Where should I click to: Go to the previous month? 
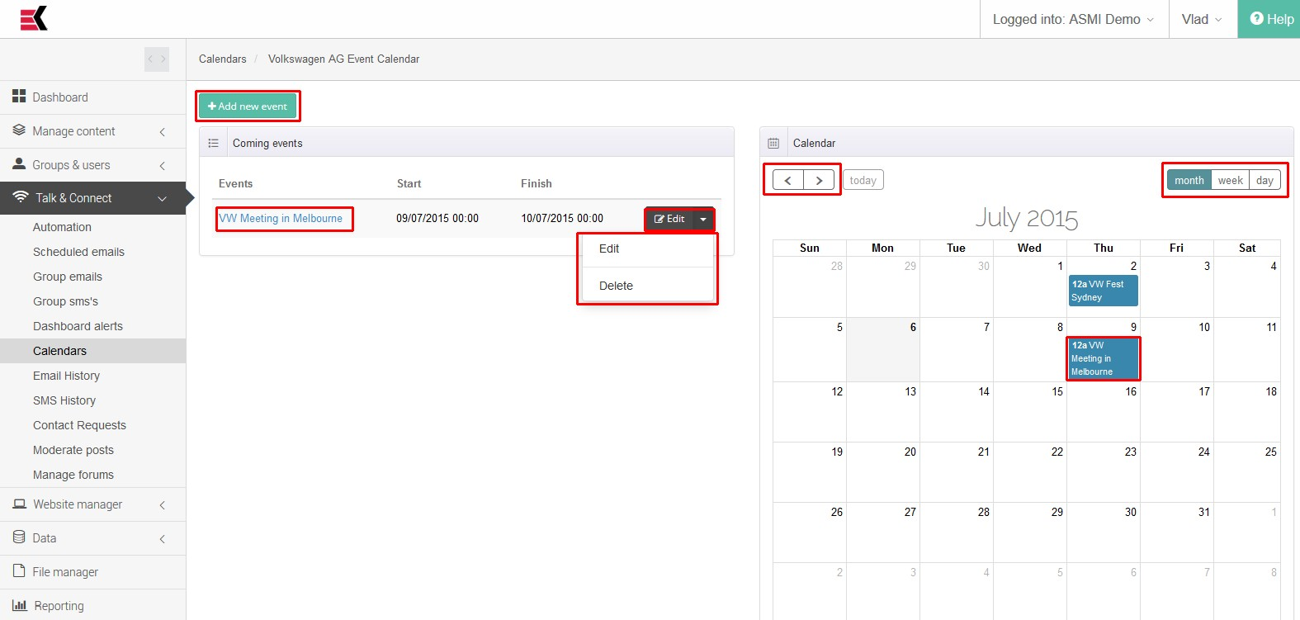tap(788, 180)
